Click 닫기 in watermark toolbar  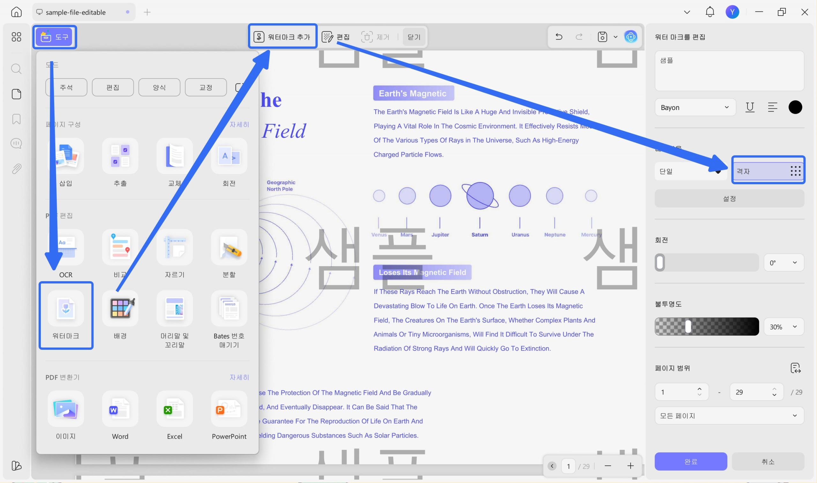[414, 37]
